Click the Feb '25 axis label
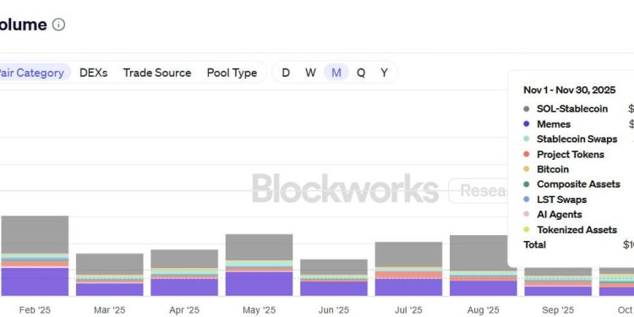 pyautogui.click(x=36, y=310)
